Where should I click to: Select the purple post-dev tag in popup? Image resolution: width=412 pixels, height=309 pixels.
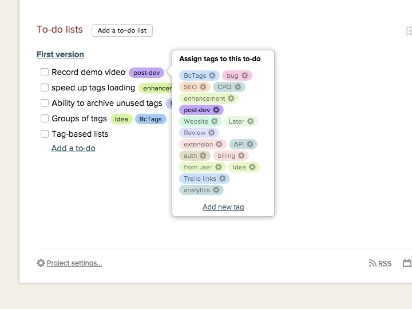pyautogui.click(x=196, y=110)
